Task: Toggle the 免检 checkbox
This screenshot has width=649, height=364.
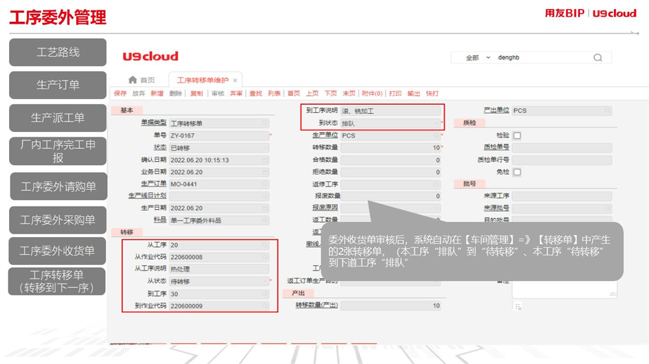Action: click(x=517, y=172)
